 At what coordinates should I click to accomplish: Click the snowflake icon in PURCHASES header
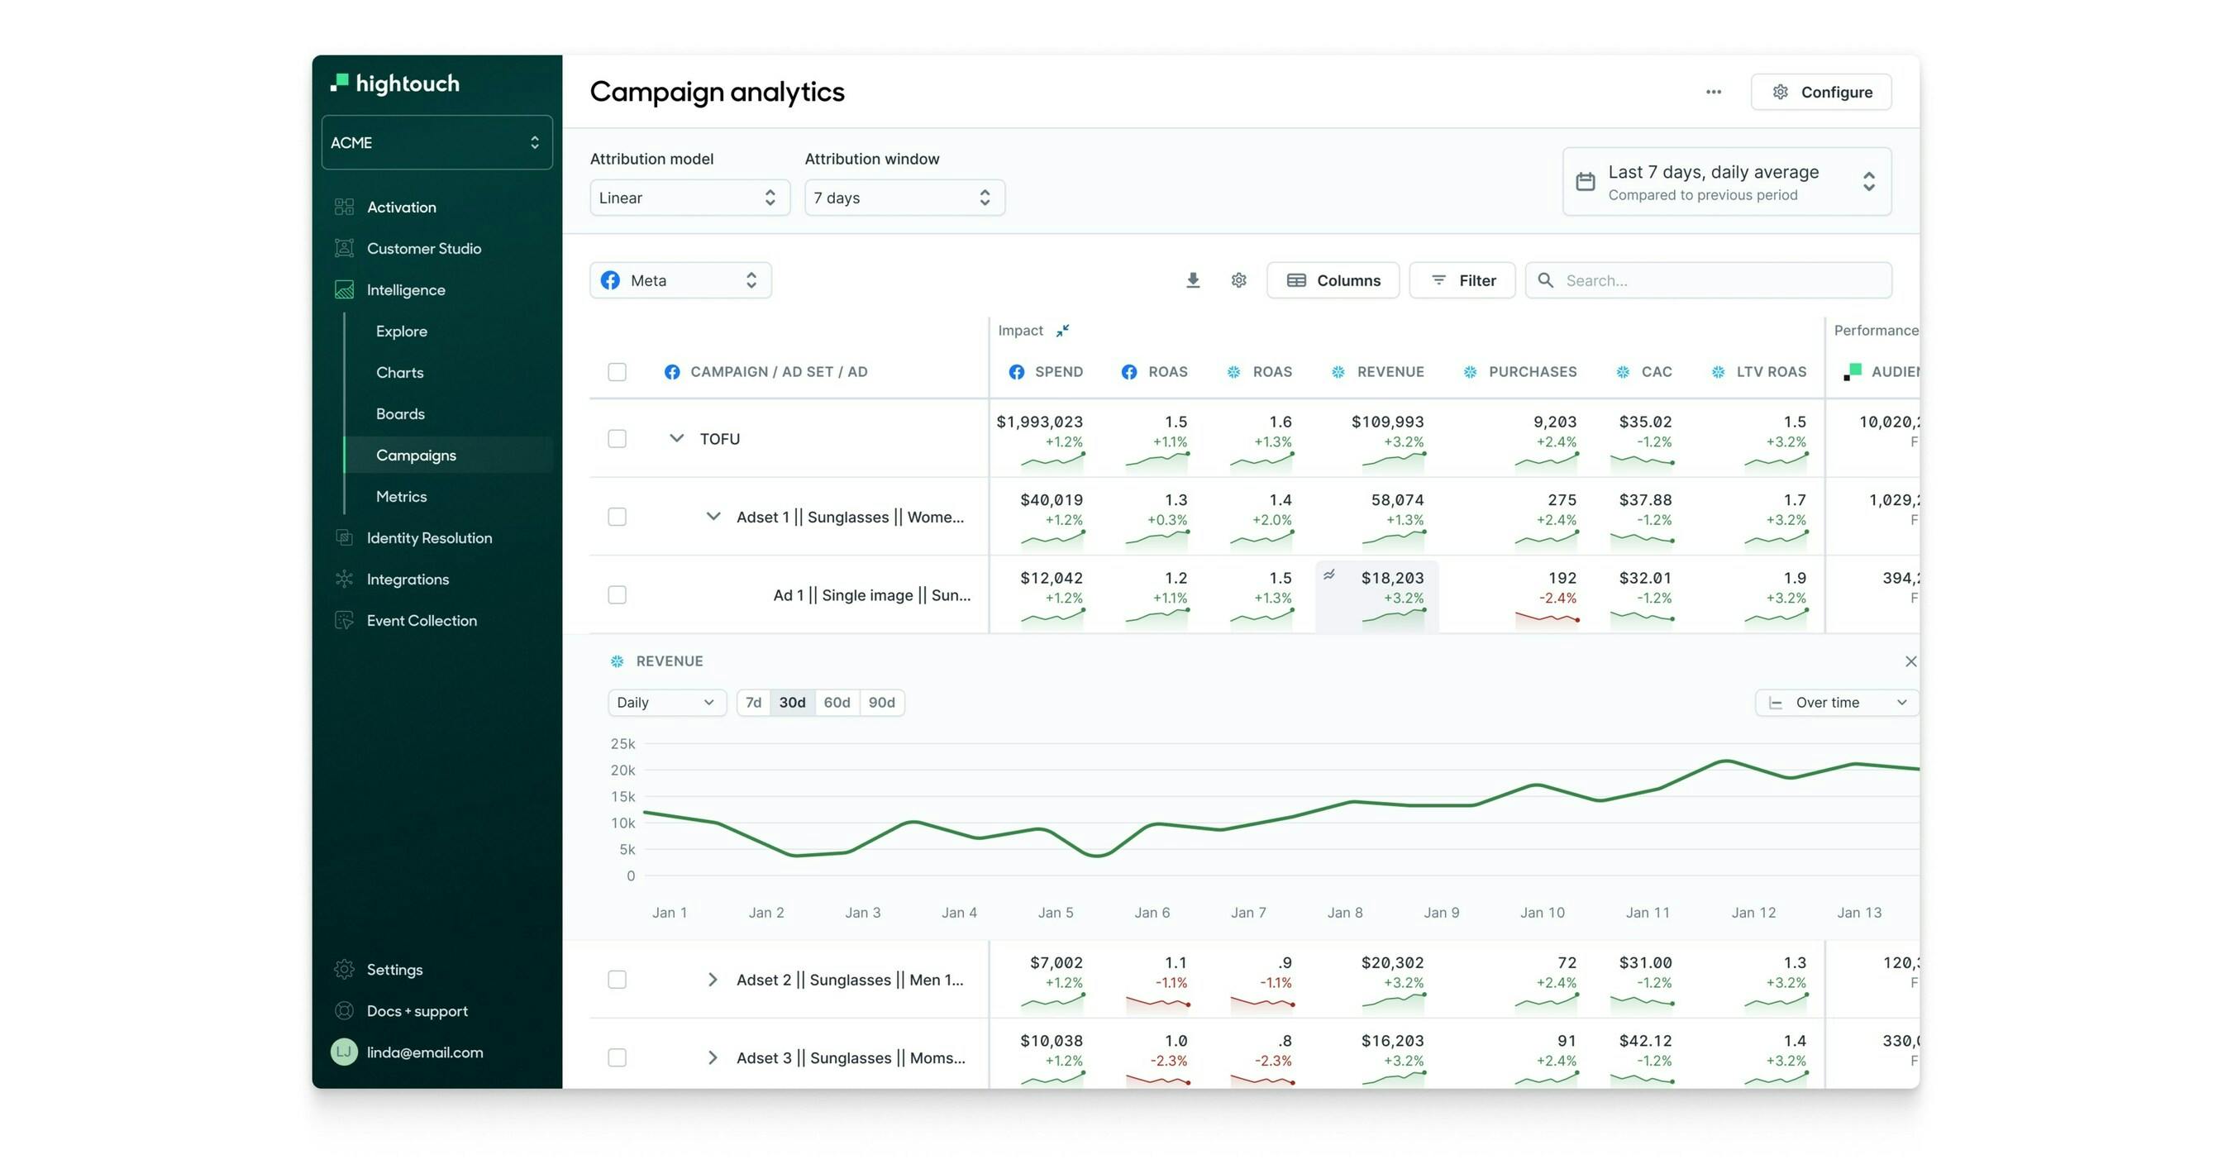[1470, 372]
